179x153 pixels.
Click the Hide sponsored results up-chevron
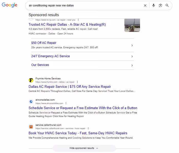(97, 148)
